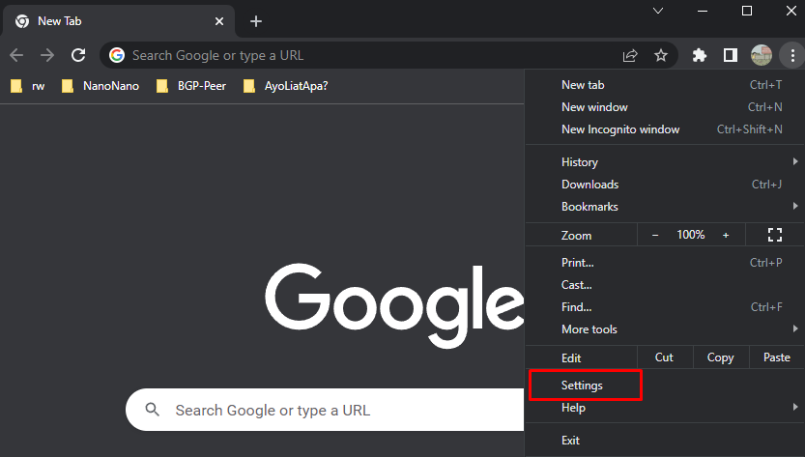The width and height of the screenshot is (805, 457).
Task: Open a New Incognito window
Action: (664, 129)
